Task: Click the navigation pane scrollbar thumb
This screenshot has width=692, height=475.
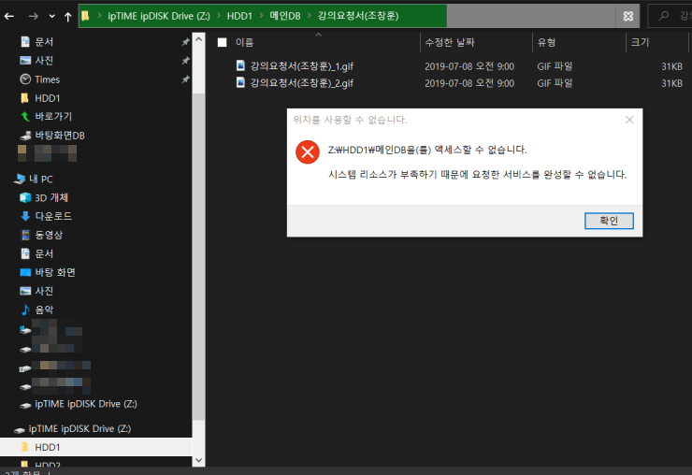Action: tap(198, 256)
